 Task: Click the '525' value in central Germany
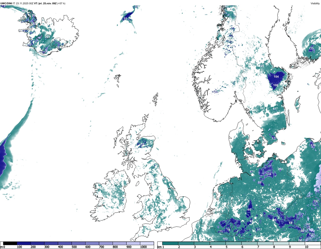pos(265,202)
